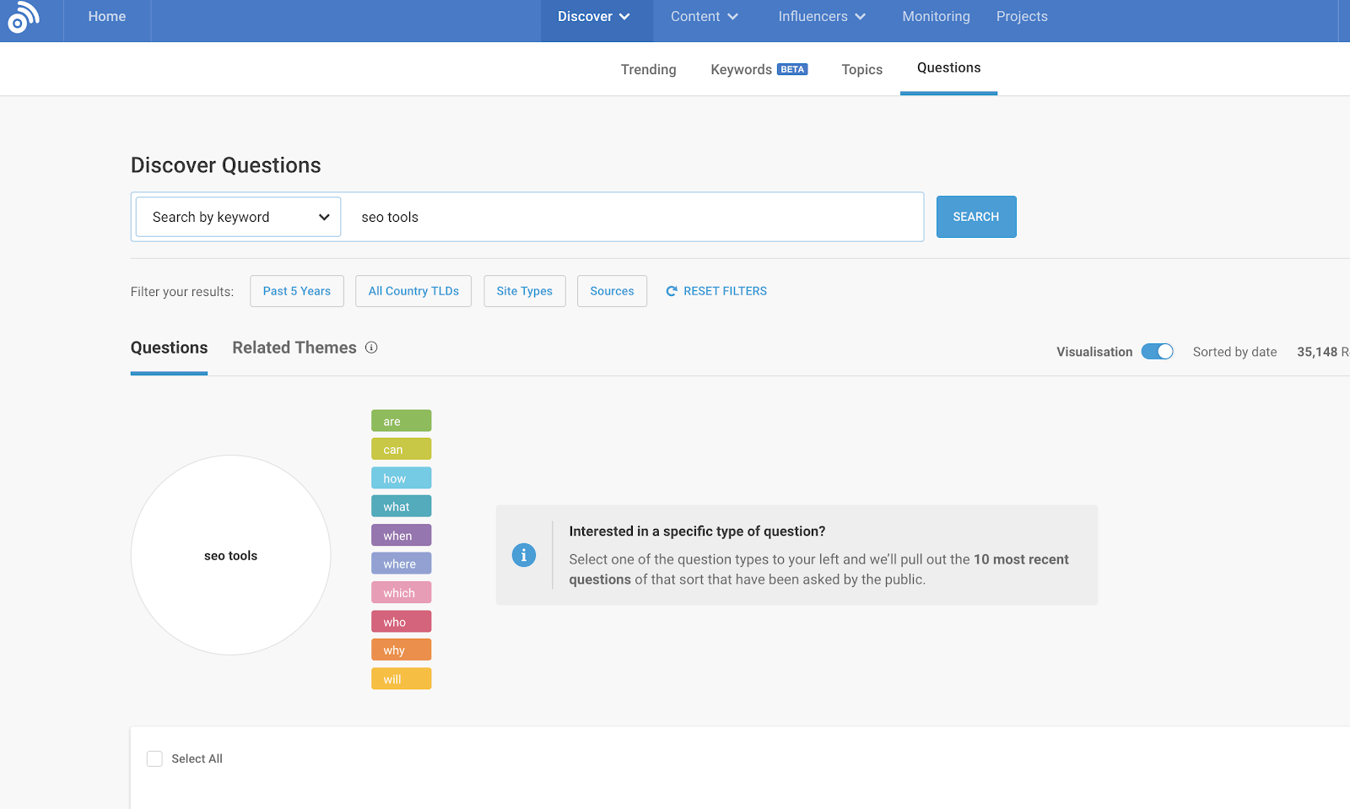
Task: Click the SEARCH button
Action: 976,217
